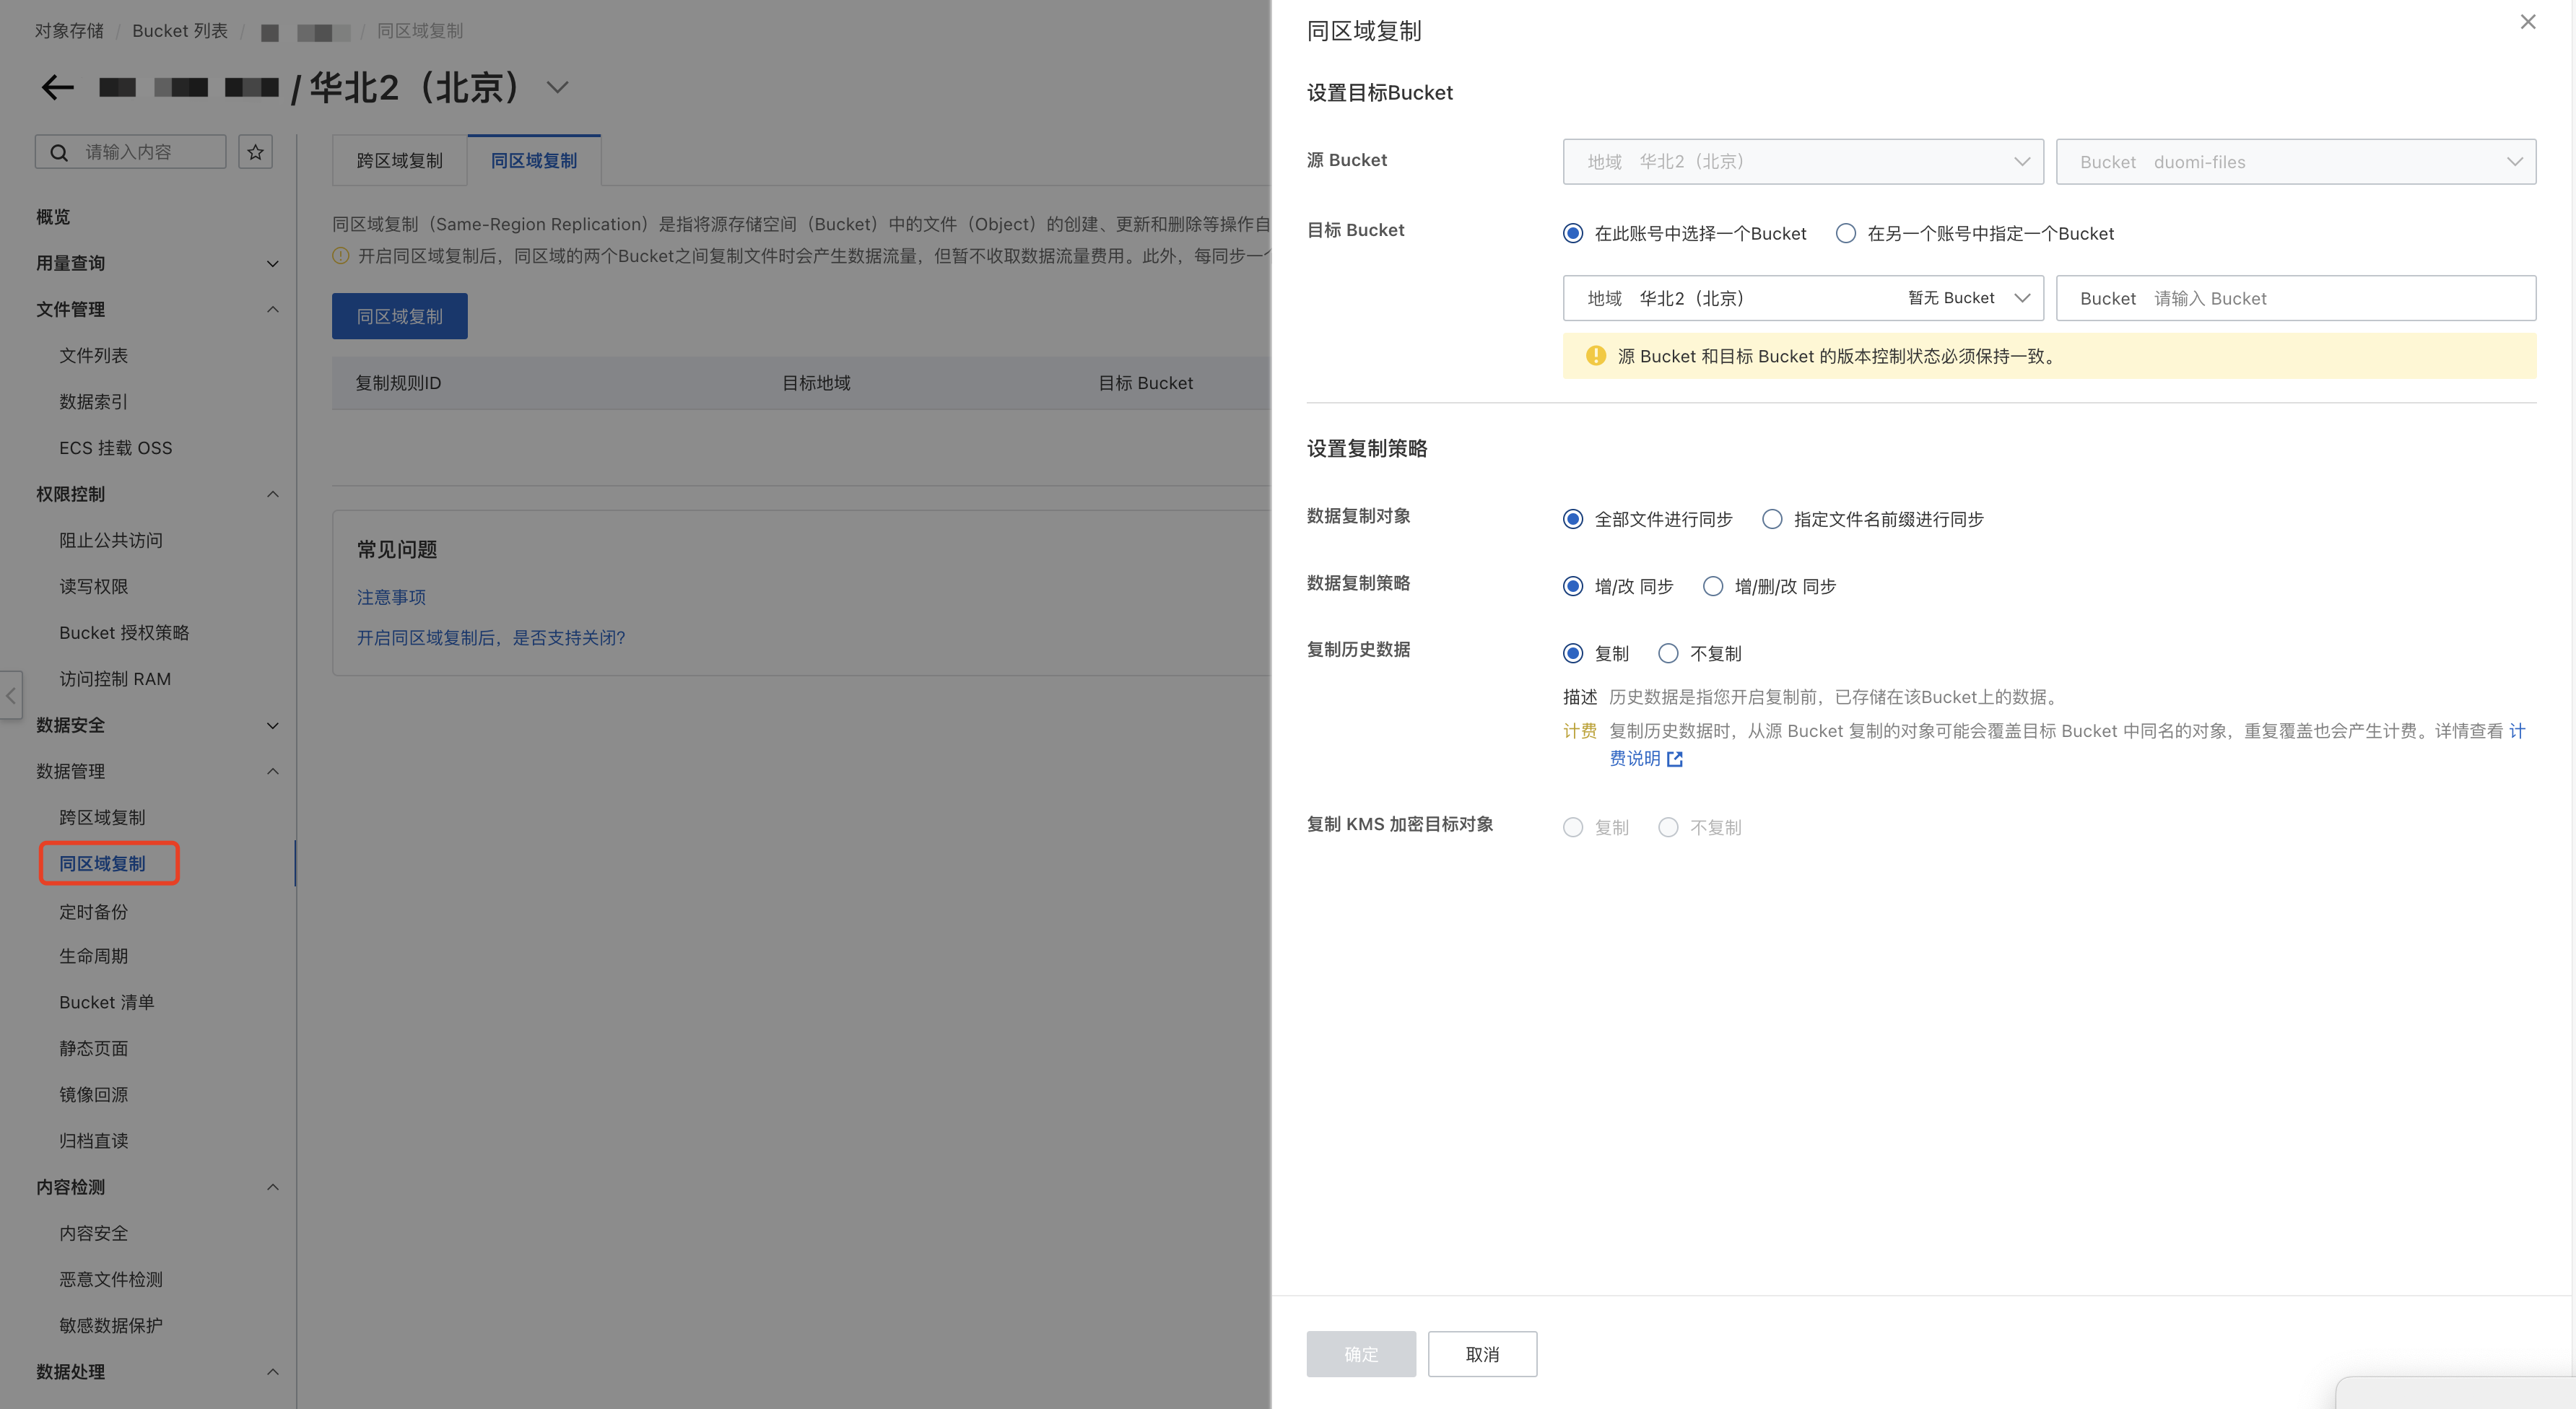Click the star favorite icon beside search box
This screenshot has height=1409, width=2576.
click(x=255, y=151)
